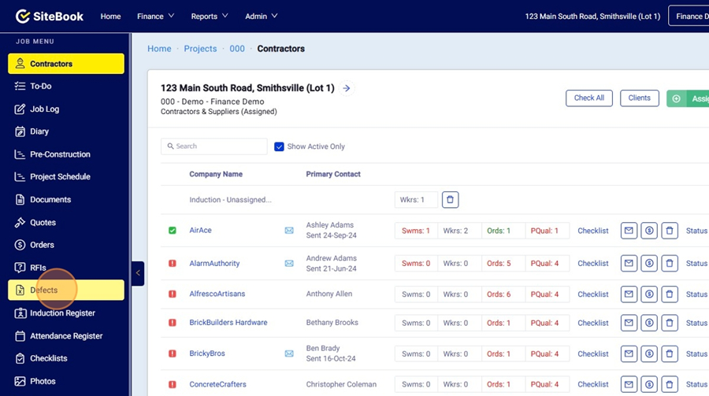Click the red alert icon for BrickyBros
The width and height of the screenshot is (709, 396).
[x=172, y=353]
